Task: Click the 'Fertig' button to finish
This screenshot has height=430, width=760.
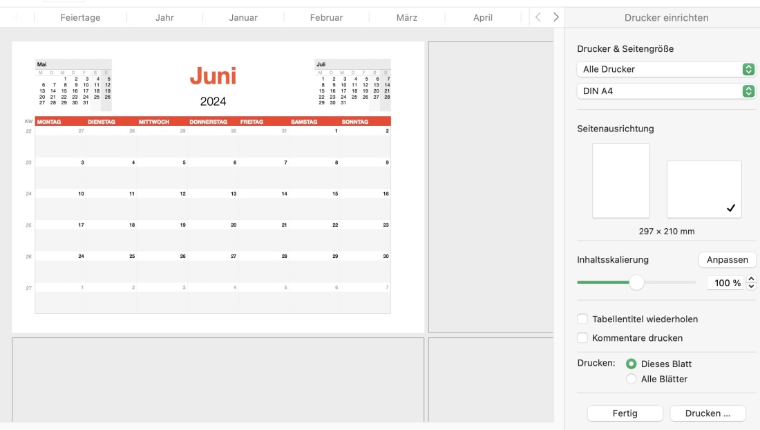Action: [x=625, y=413]
